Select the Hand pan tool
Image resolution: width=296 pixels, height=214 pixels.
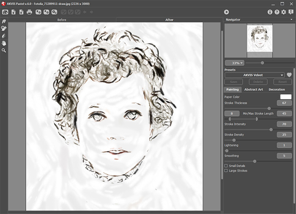(4, 43)
